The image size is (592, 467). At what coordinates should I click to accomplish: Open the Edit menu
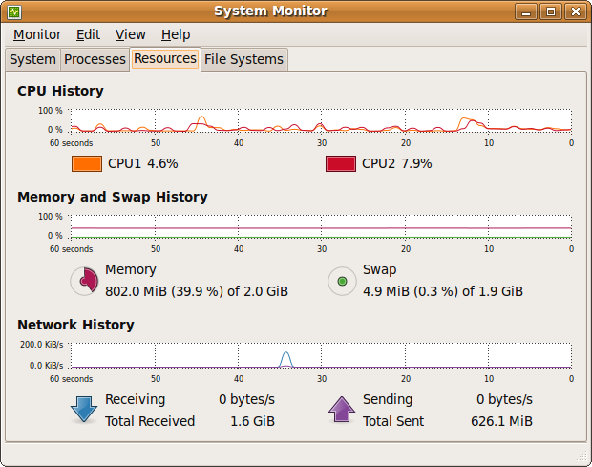(x=89, y=34)
